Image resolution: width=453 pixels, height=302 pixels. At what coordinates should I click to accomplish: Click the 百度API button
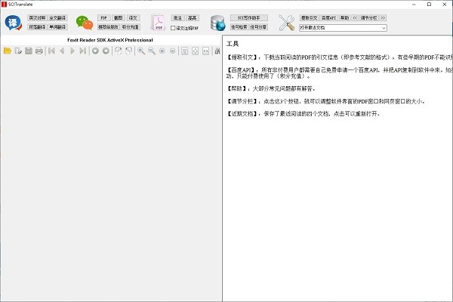(328, 17)
